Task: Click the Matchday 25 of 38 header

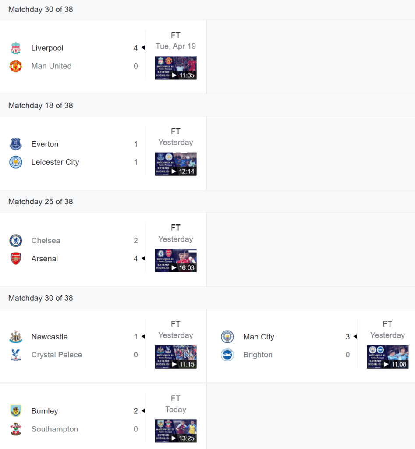Action: [41, 202]
